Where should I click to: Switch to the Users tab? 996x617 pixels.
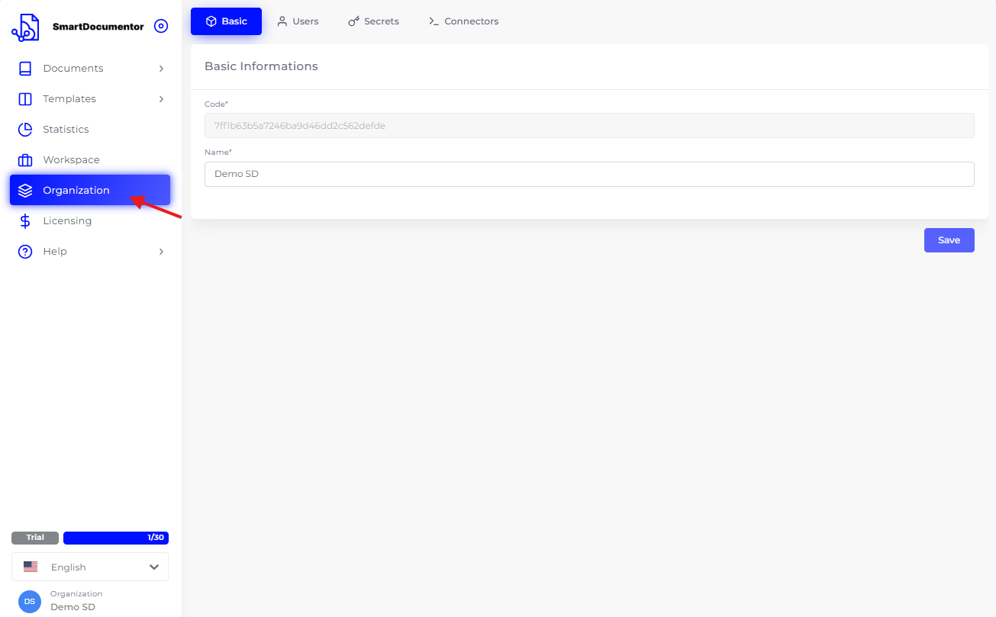coord(298,21)
